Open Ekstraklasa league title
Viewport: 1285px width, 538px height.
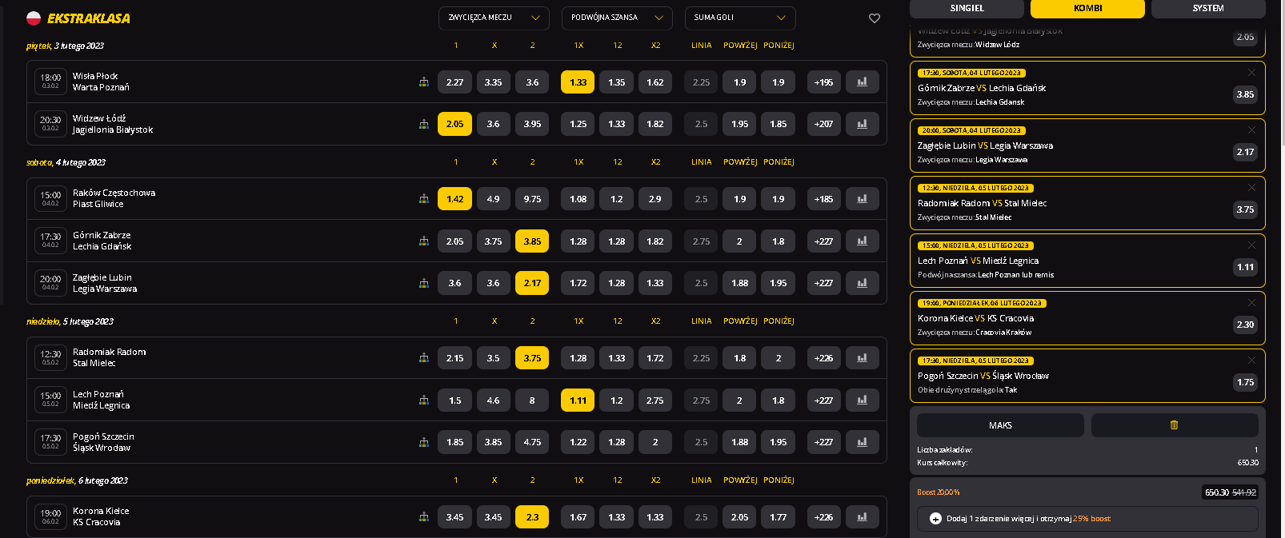pyautogui.click(x=89, y=18)
